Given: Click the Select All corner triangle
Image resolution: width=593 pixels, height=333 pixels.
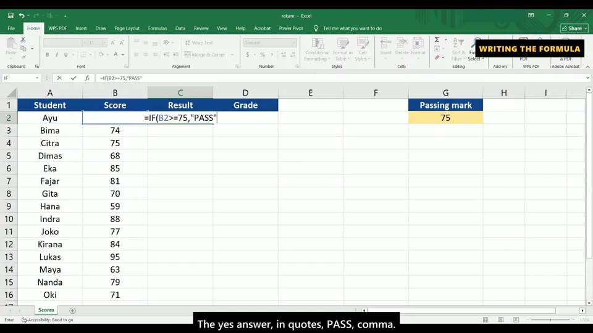Looking at the screenshot, I should point(12,93).
